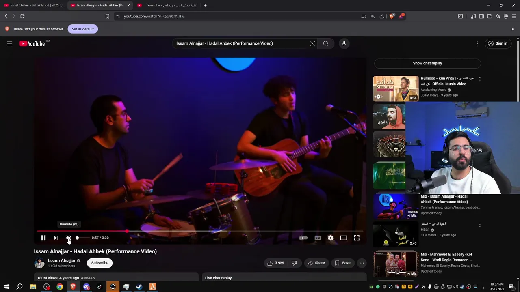
Task: Open File Explorer from taskbar
Action: (x=33, y=287)
